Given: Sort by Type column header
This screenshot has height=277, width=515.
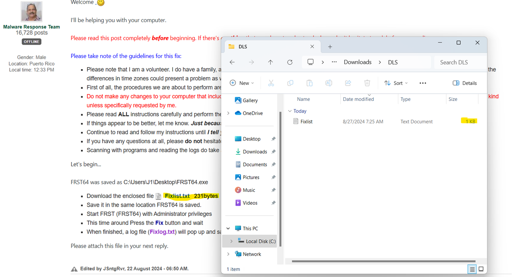Looking at the screenshot, I should click(406, 99).
